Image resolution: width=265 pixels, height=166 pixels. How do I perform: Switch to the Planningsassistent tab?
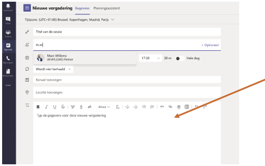coord(107,8)
